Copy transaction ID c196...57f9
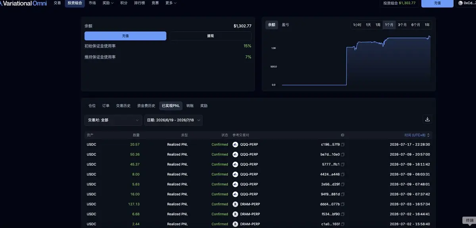This screenshot has width=476, height=228. pos(343,145)
